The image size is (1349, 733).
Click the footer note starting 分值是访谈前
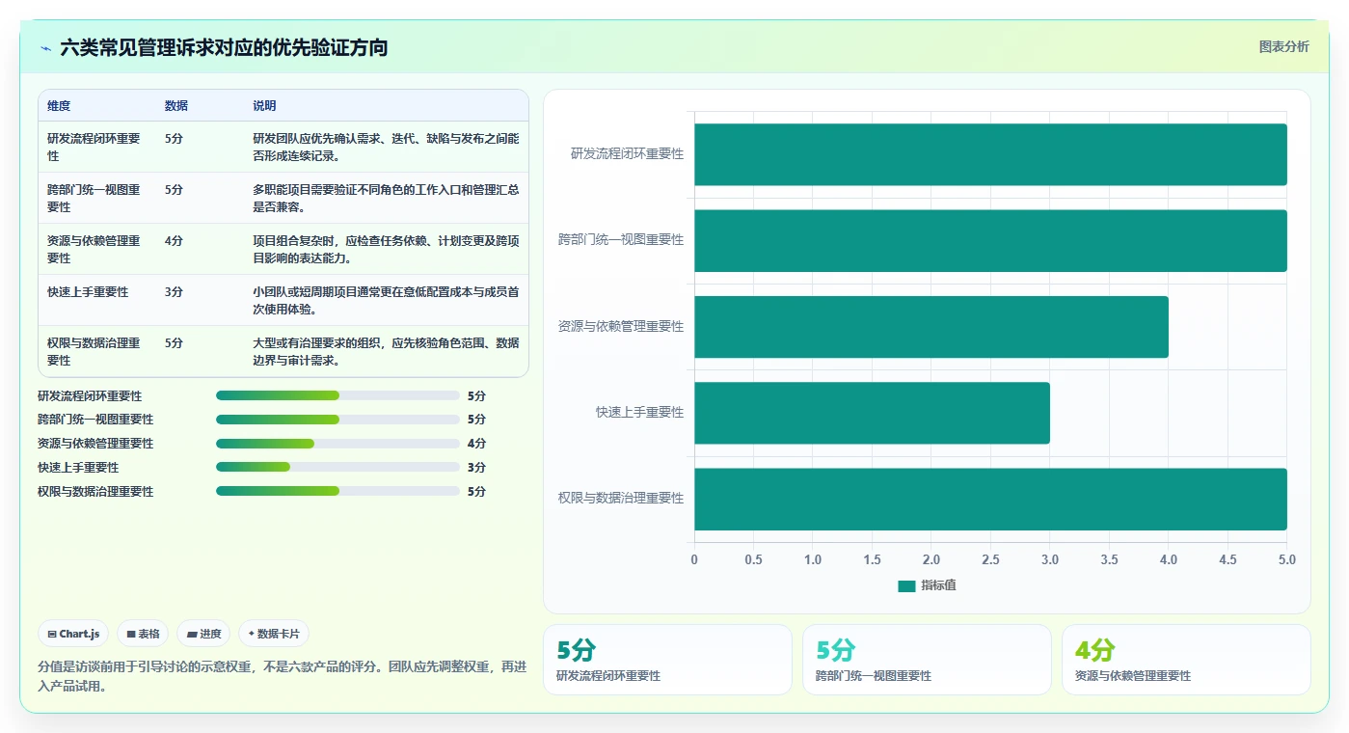283,677
